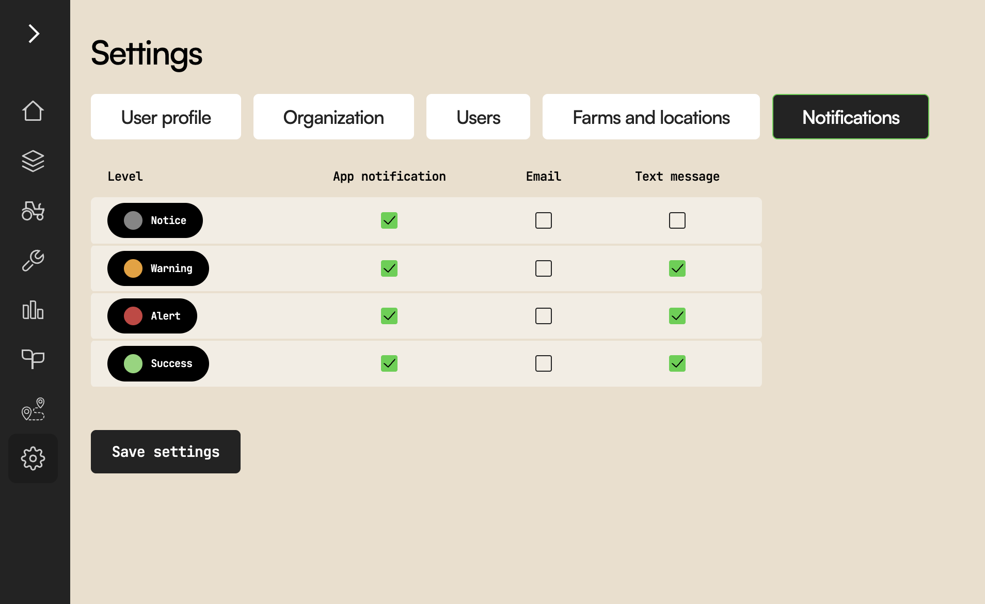The image size is (985, 604).
Task: Enable Email for Notice level
Action: coord(544,220)
